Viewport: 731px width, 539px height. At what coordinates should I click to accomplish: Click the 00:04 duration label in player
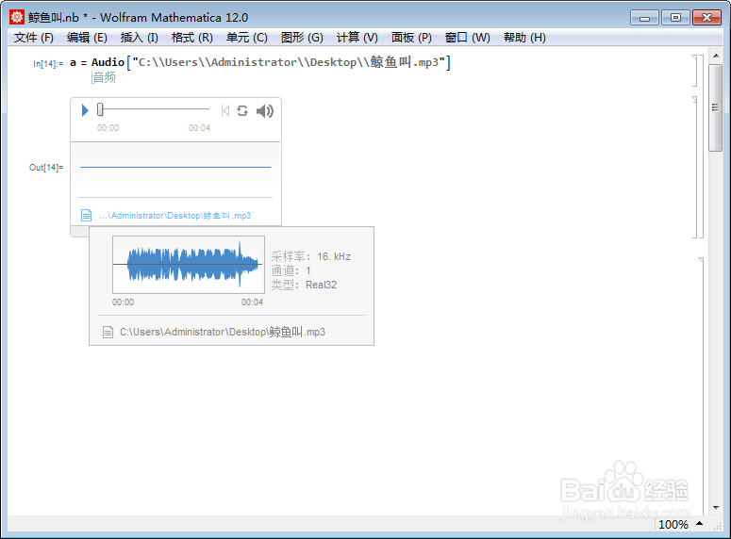click(x=199, y=127)
